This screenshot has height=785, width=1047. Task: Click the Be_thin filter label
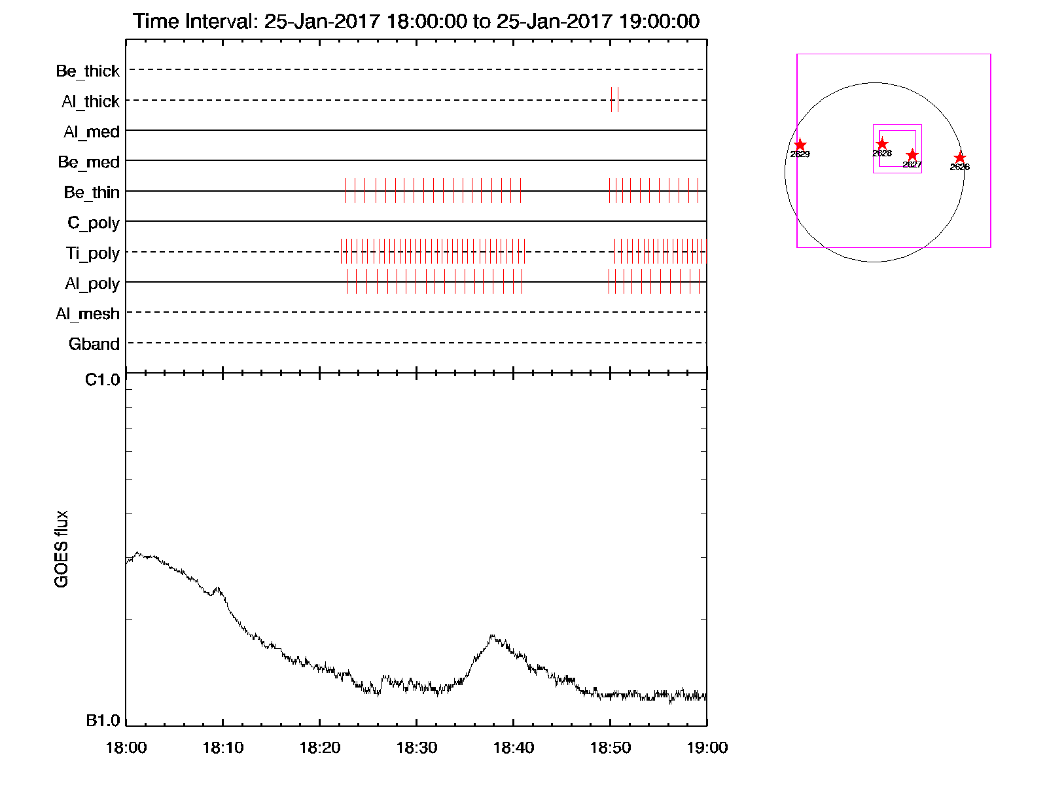pos(92,192)
